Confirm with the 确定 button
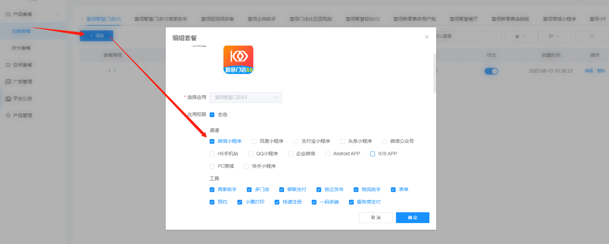 click(413, 218)
